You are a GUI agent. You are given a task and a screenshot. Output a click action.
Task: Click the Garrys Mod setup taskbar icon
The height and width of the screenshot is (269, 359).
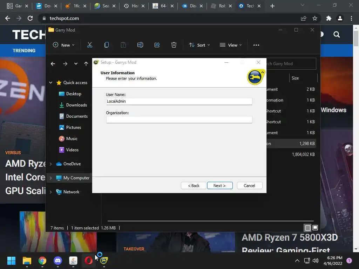pyautogui.click(x=104, y=260)
